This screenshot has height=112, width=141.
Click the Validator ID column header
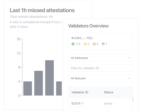[x=80, y=92]
